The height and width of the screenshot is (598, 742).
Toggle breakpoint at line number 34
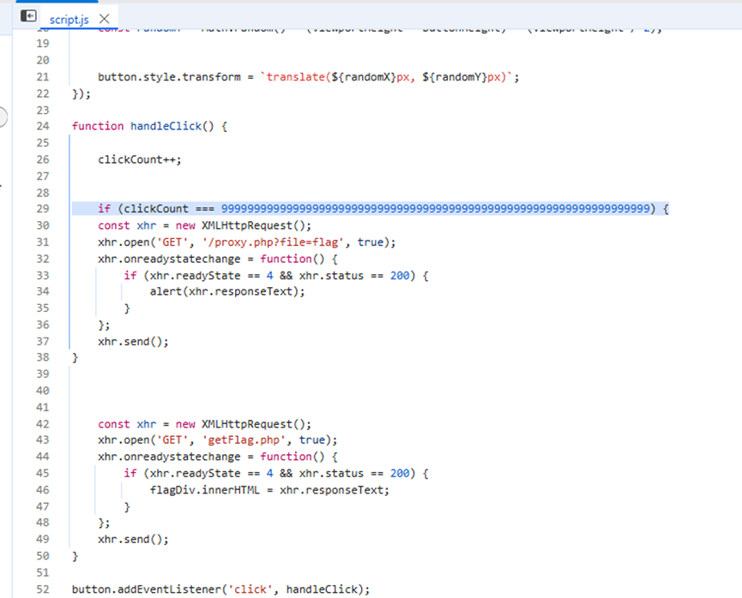point(43,291)
